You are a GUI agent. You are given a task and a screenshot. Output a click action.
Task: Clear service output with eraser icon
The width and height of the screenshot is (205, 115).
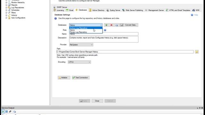pyautogui.click(x=10, y=111)
